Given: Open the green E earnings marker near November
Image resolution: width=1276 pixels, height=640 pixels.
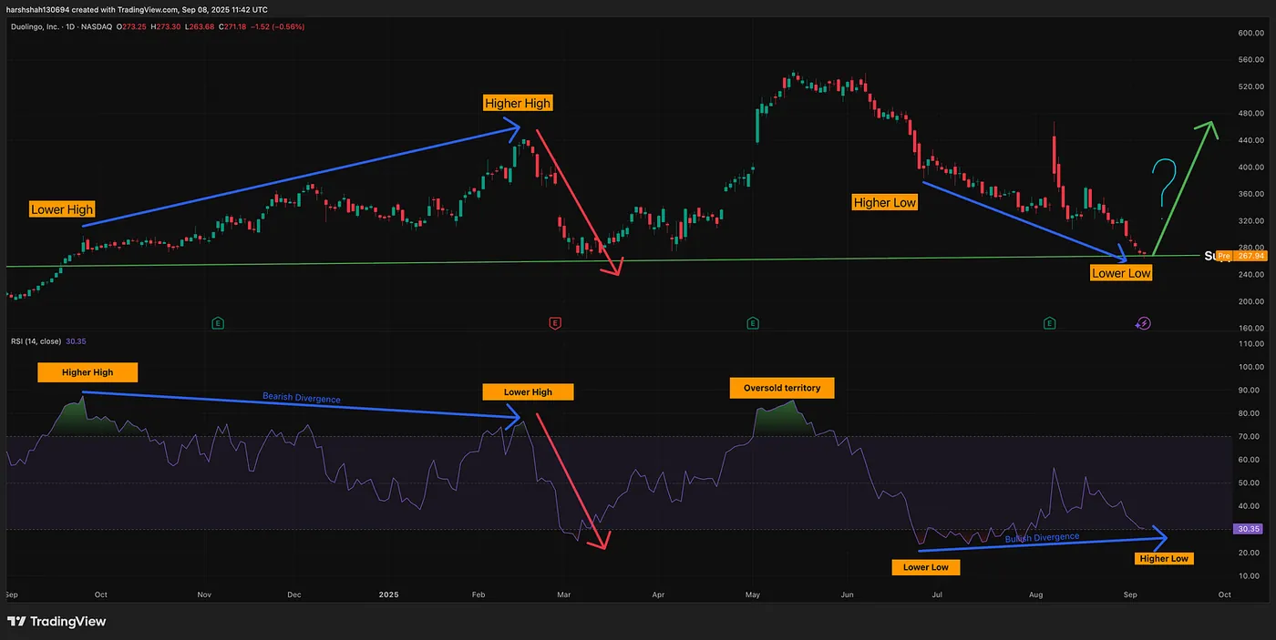Looking at the screenshot, I should [x=218, y=322].
